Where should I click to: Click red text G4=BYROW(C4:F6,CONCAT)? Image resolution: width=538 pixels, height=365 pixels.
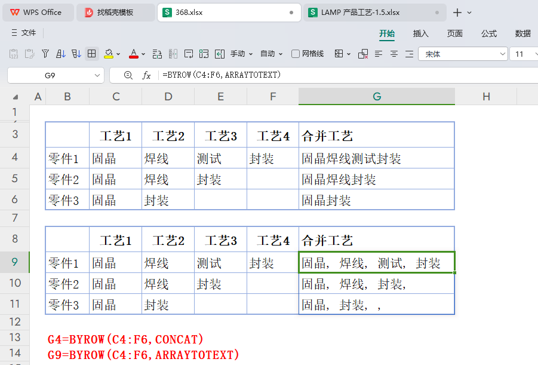[125, 339]
